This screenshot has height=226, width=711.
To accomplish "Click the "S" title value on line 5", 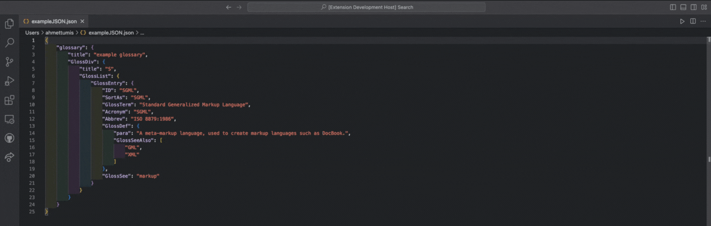I will coord(109,69).
